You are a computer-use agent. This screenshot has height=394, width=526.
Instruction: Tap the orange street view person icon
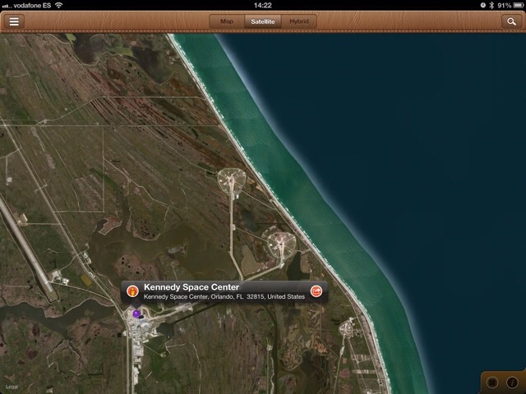(x=132, y=291)
